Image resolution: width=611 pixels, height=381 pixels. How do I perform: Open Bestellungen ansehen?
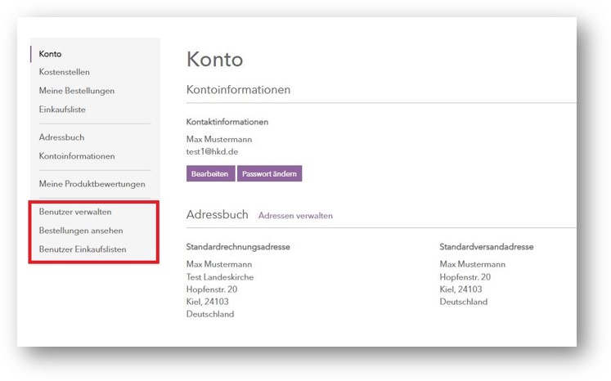coord(81,231)
